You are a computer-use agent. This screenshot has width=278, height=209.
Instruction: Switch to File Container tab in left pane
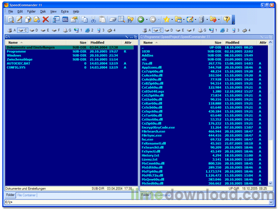[26, 195]
